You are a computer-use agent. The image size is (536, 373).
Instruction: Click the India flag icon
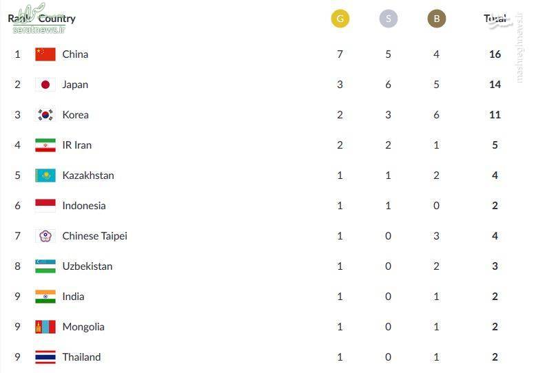point(45,297)
